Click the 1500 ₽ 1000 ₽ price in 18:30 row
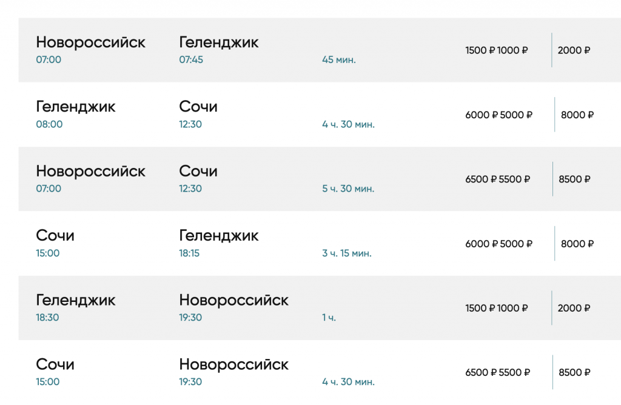Screen dimensions: 621x405 coord(496,308)
